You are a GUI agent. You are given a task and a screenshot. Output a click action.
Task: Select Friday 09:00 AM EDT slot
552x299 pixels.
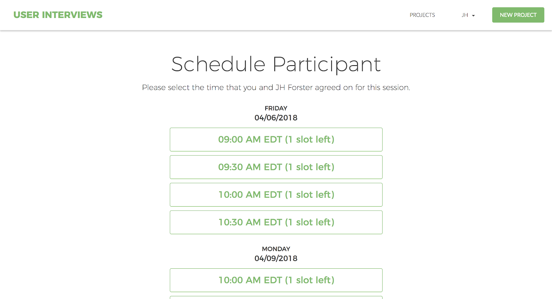point(276,139)
